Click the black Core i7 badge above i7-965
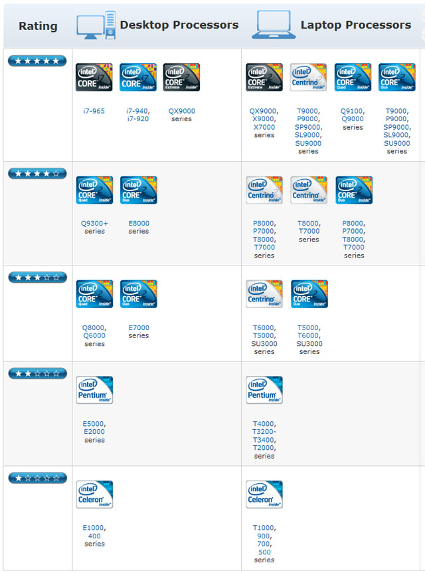Viewport: 425px width, 573px height. click(x=94, y=77)
